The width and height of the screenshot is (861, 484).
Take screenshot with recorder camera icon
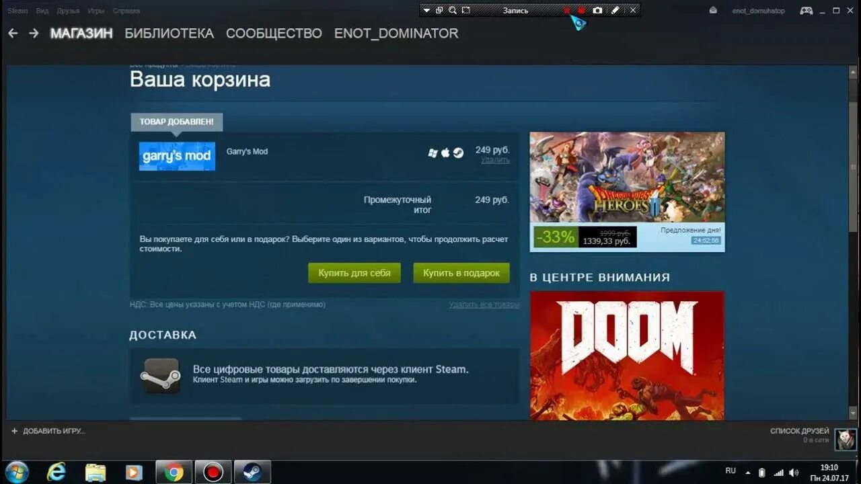(x=597, y=10)
